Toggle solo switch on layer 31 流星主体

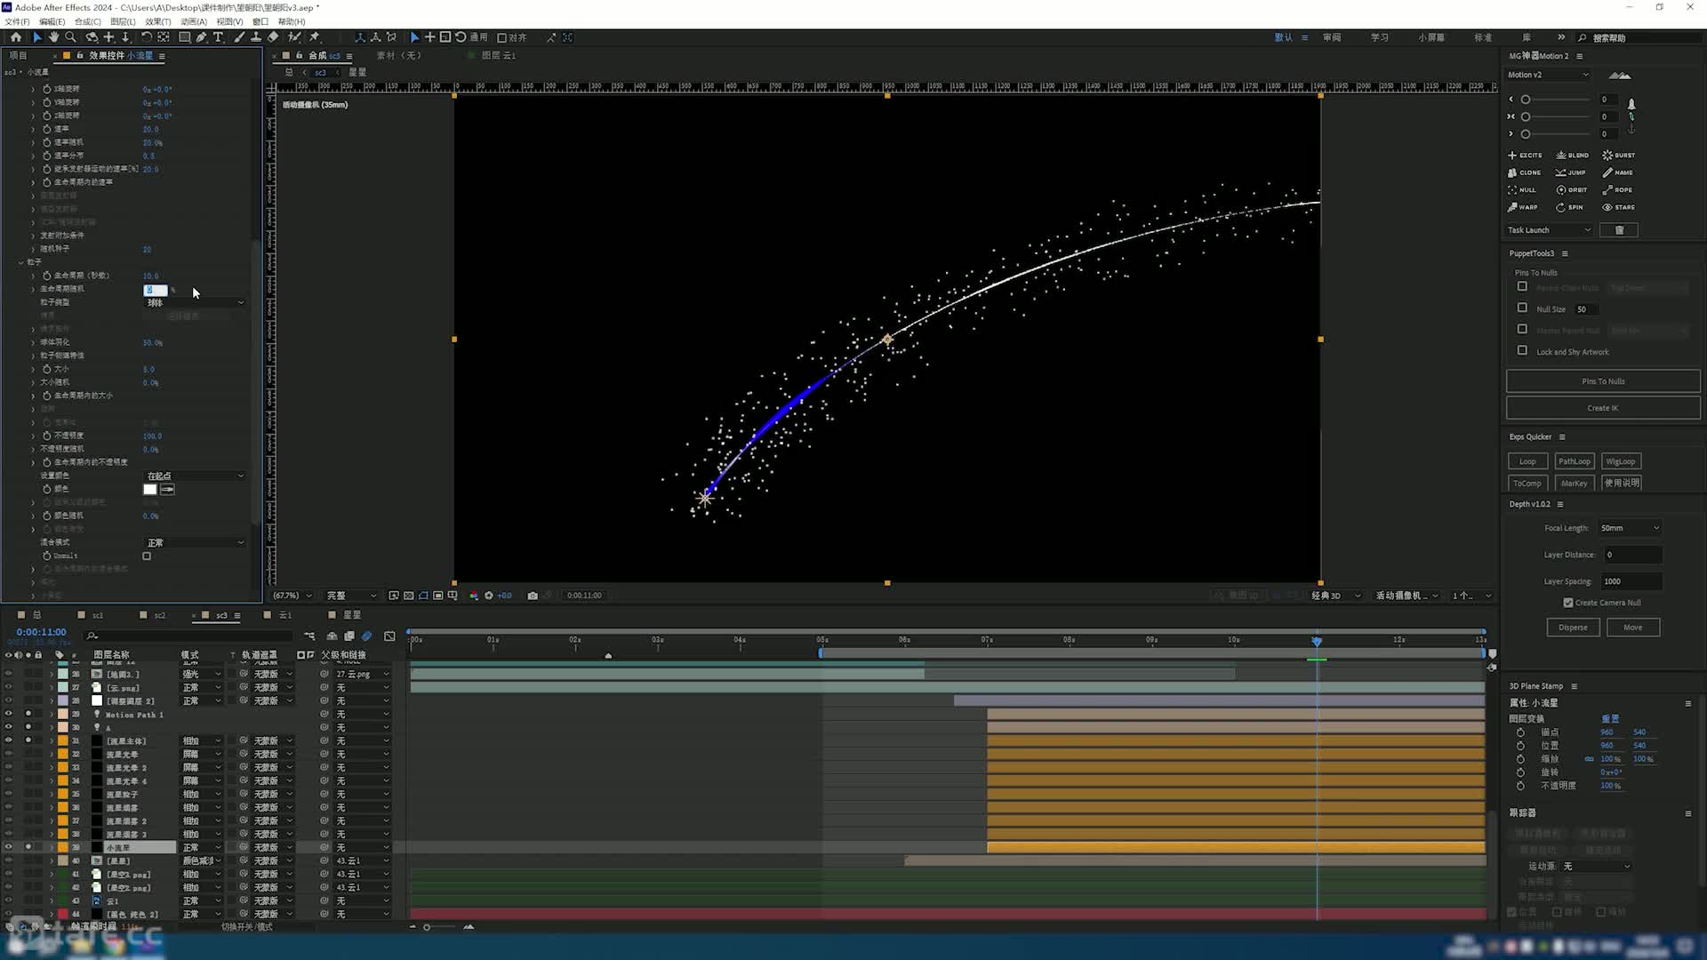tap(28, 741)
